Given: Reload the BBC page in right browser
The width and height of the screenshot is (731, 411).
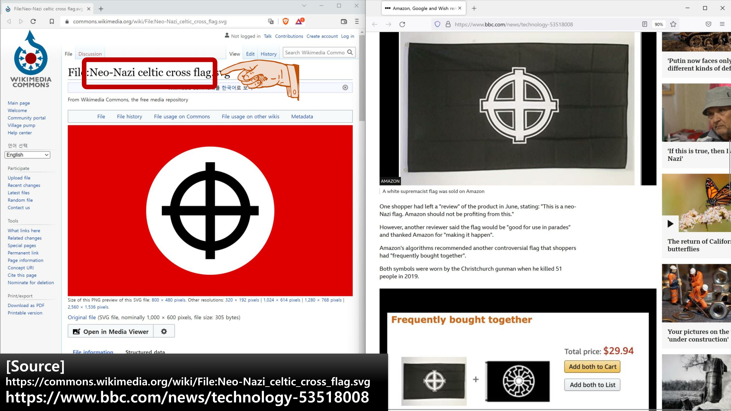Looking at the screenshot, I should point(402,24).
